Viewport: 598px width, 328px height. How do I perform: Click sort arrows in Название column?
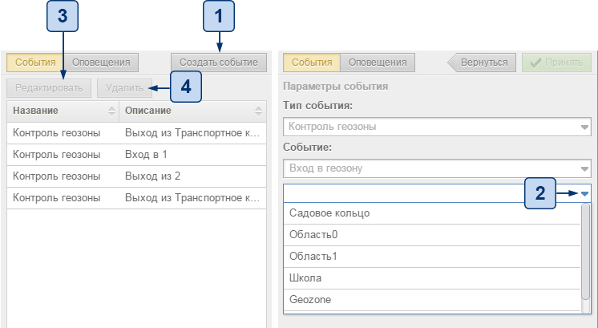pyautogui.click(x=111, y=111)
